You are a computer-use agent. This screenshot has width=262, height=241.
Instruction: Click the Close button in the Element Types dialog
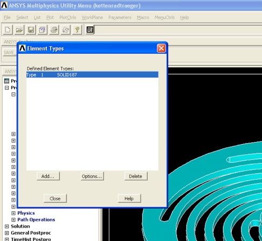[55, 199]
